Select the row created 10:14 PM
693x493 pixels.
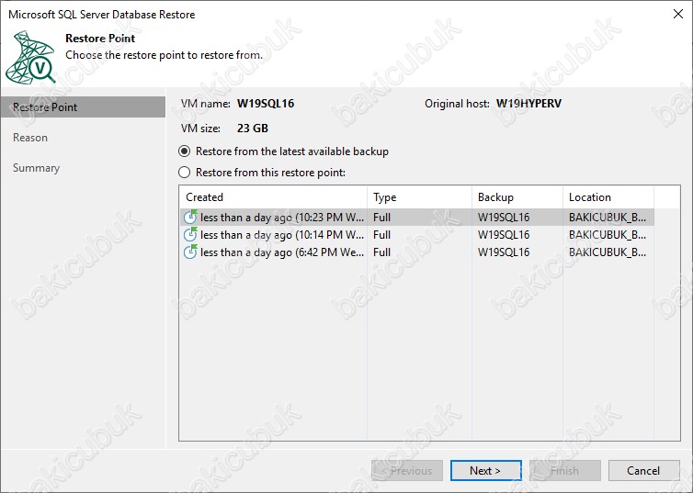click(416, 235)
